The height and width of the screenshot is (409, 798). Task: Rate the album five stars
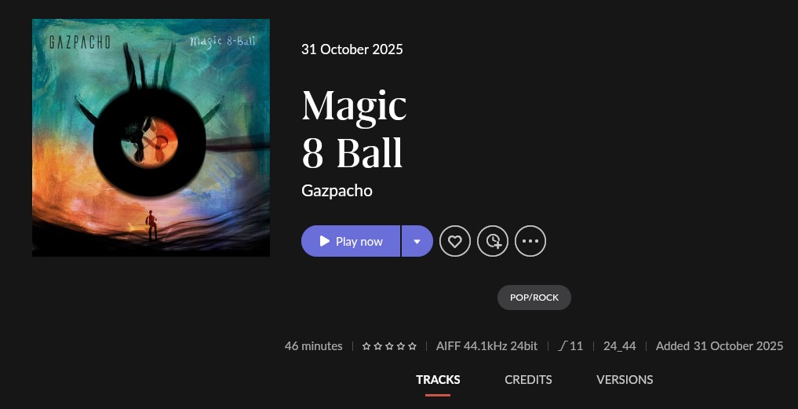[x=412, y=346]
